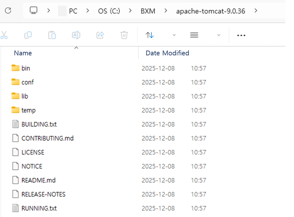Click the Rename icon in toolbar
The width and height of the screenshot is (294, 217).
pyautogui.click(x=76, y=35)
